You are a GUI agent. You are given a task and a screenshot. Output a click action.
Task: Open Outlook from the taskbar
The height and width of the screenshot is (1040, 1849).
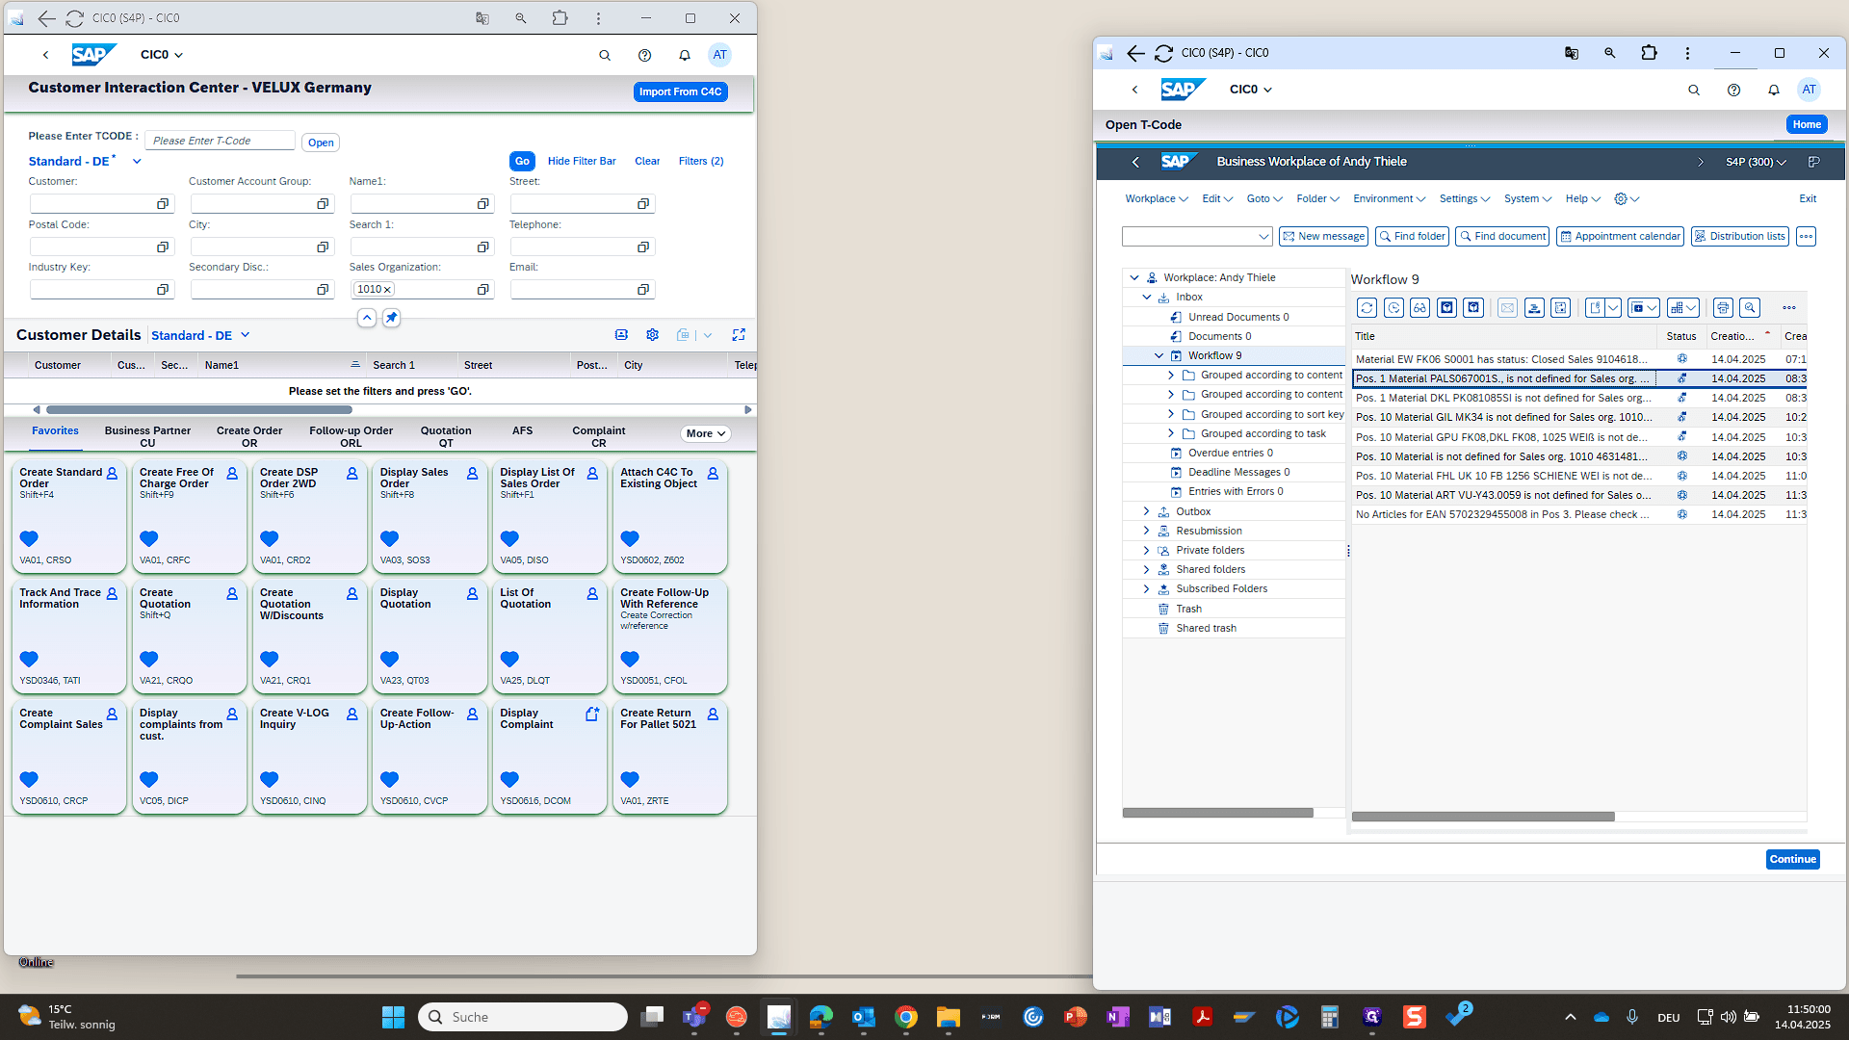(x=864, y=1017)
